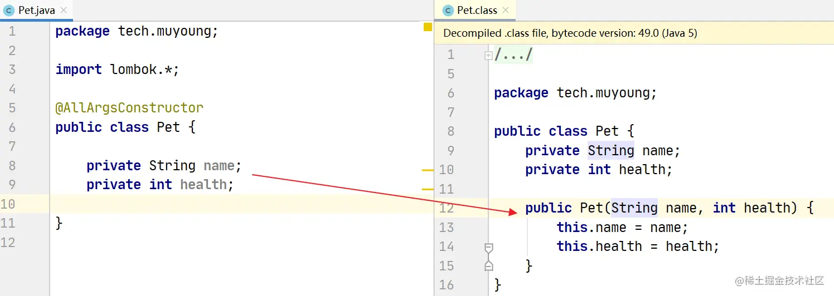Click 'private int health;' in Pet.java
The image size is (834, 296).
point(160,185)
